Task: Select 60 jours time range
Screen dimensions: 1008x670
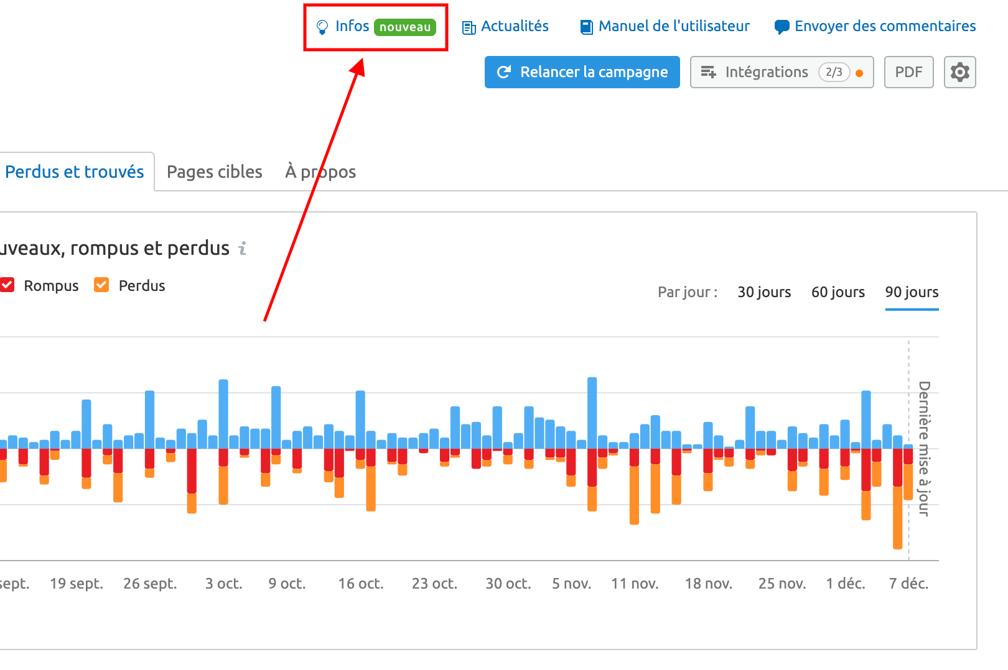Action: (x=838, y=292)
